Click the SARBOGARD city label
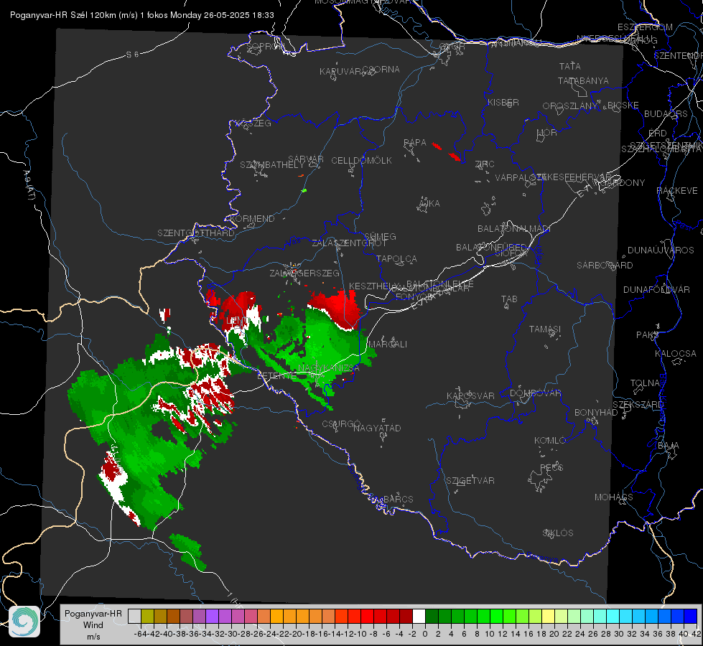Screen dimensions: 703x646 pyautogui.click(x=605, y=266)
